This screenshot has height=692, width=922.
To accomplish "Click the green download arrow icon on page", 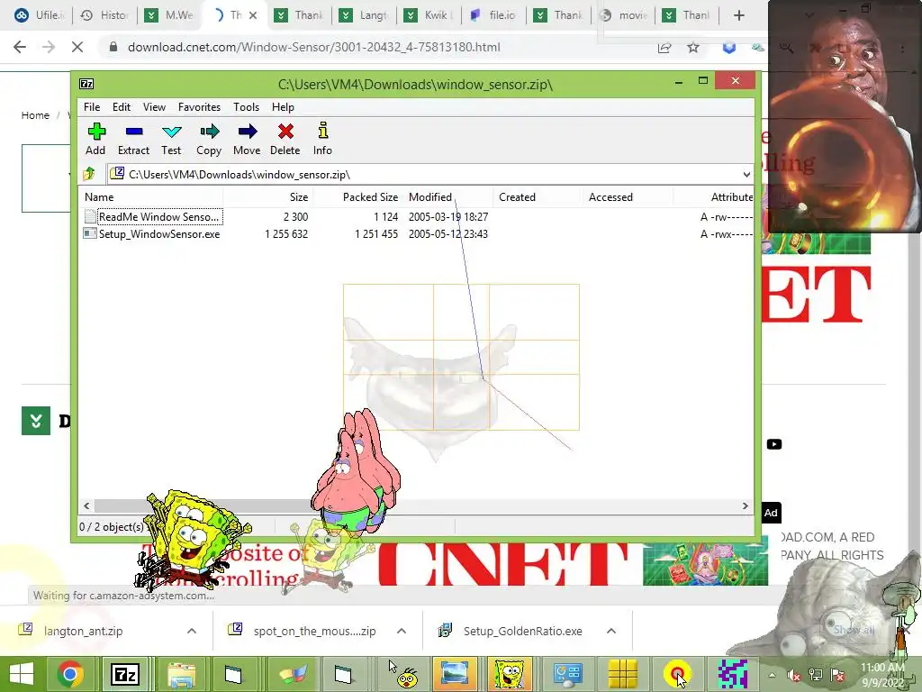I will click(x=36, y=421).
